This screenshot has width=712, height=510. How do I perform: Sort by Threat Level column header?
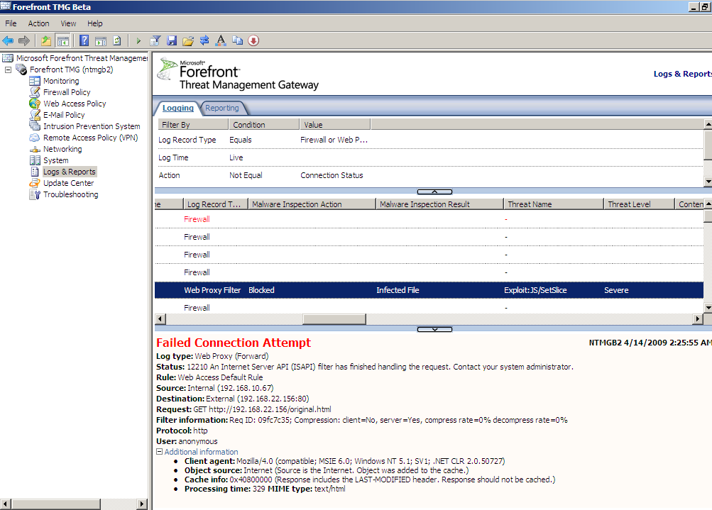(x=639, y=204)
